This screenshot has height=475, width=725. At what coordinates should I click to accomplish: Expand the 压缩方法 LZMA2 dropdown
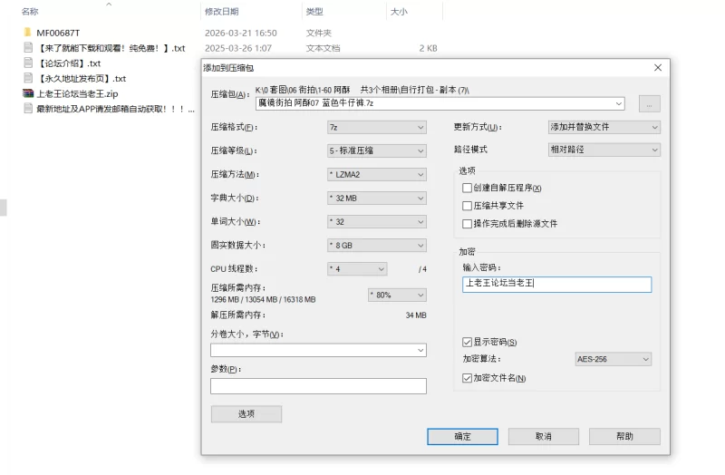coord(377,174)
